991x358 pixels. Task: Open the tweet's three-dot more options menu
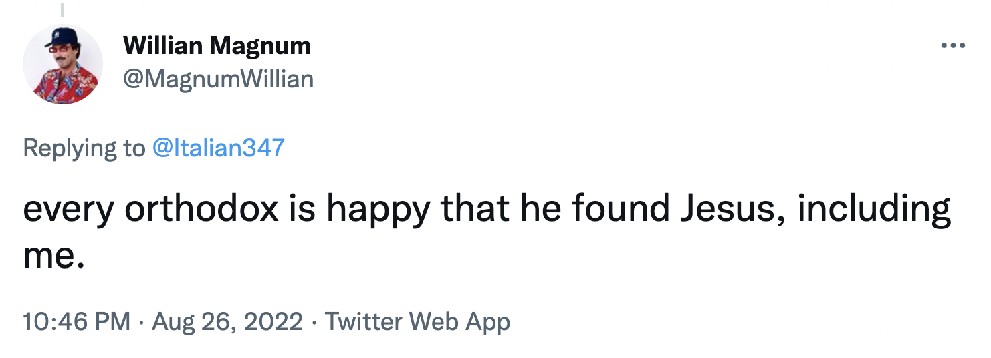tap(953, 46)
